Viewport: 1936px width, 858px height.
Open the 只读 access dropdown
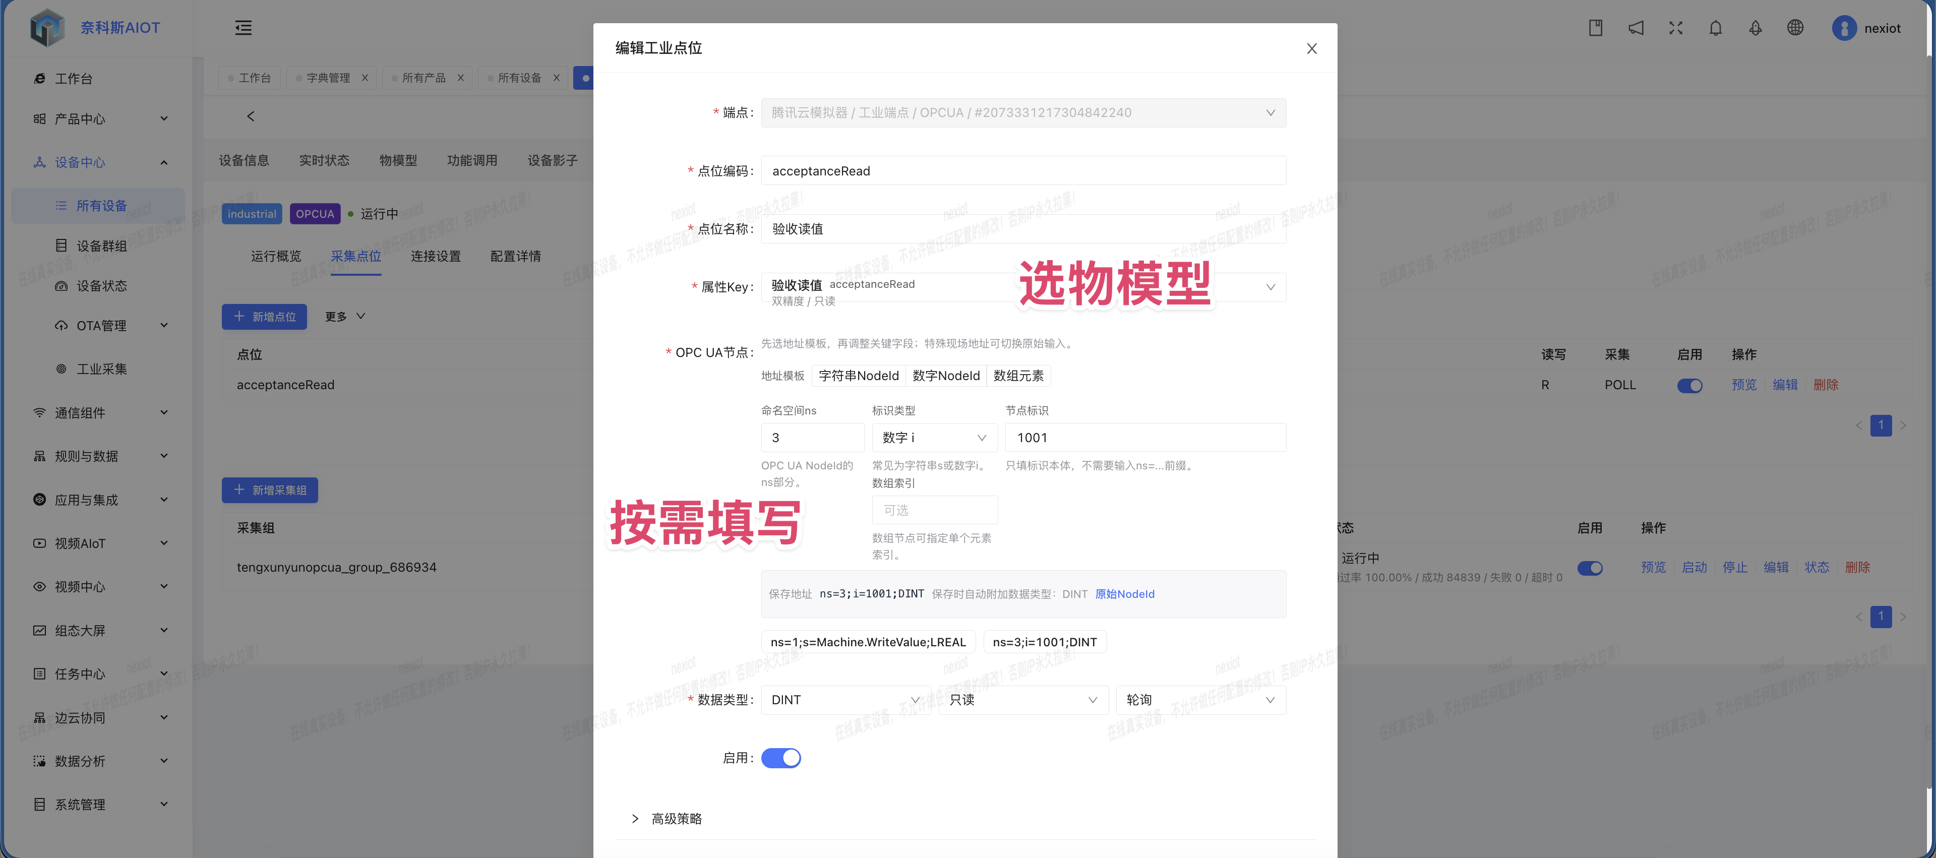pos(1023,700)
